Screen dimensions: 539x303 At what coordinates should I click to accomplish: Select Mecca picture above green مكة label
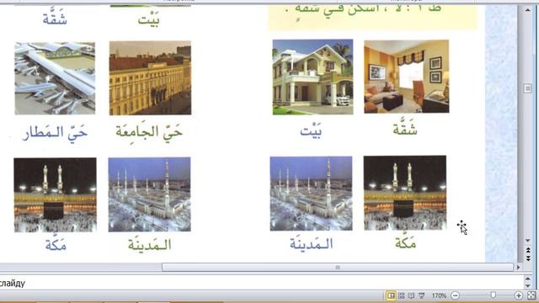click(x=405, y=193)
